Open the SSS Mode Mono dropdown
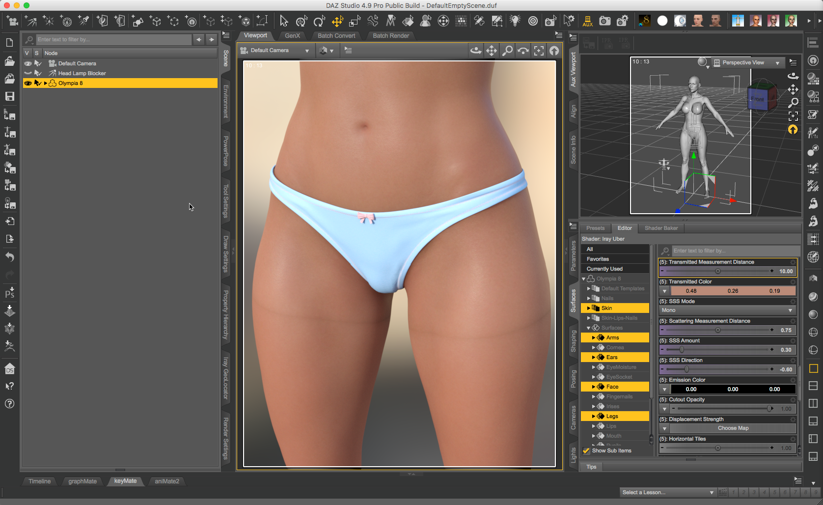Image resolution: width=823 pixels, height=505 pixels. 727,310
